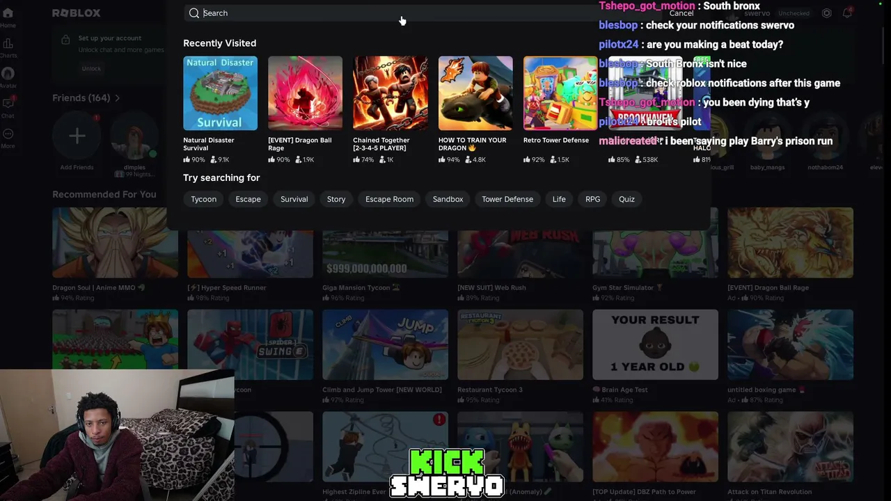The image size is (891, 501).
Task: Open the DBZ Path to Power thumbnail
Action: click(655, 447)
